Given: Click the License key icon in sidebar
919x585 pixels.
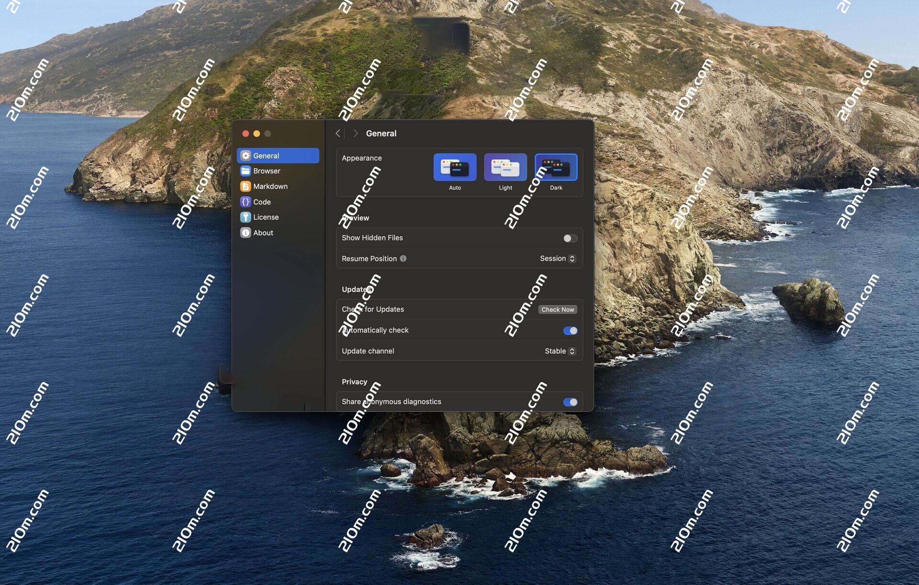Looking at the screenshot, I should coord(246,217).
